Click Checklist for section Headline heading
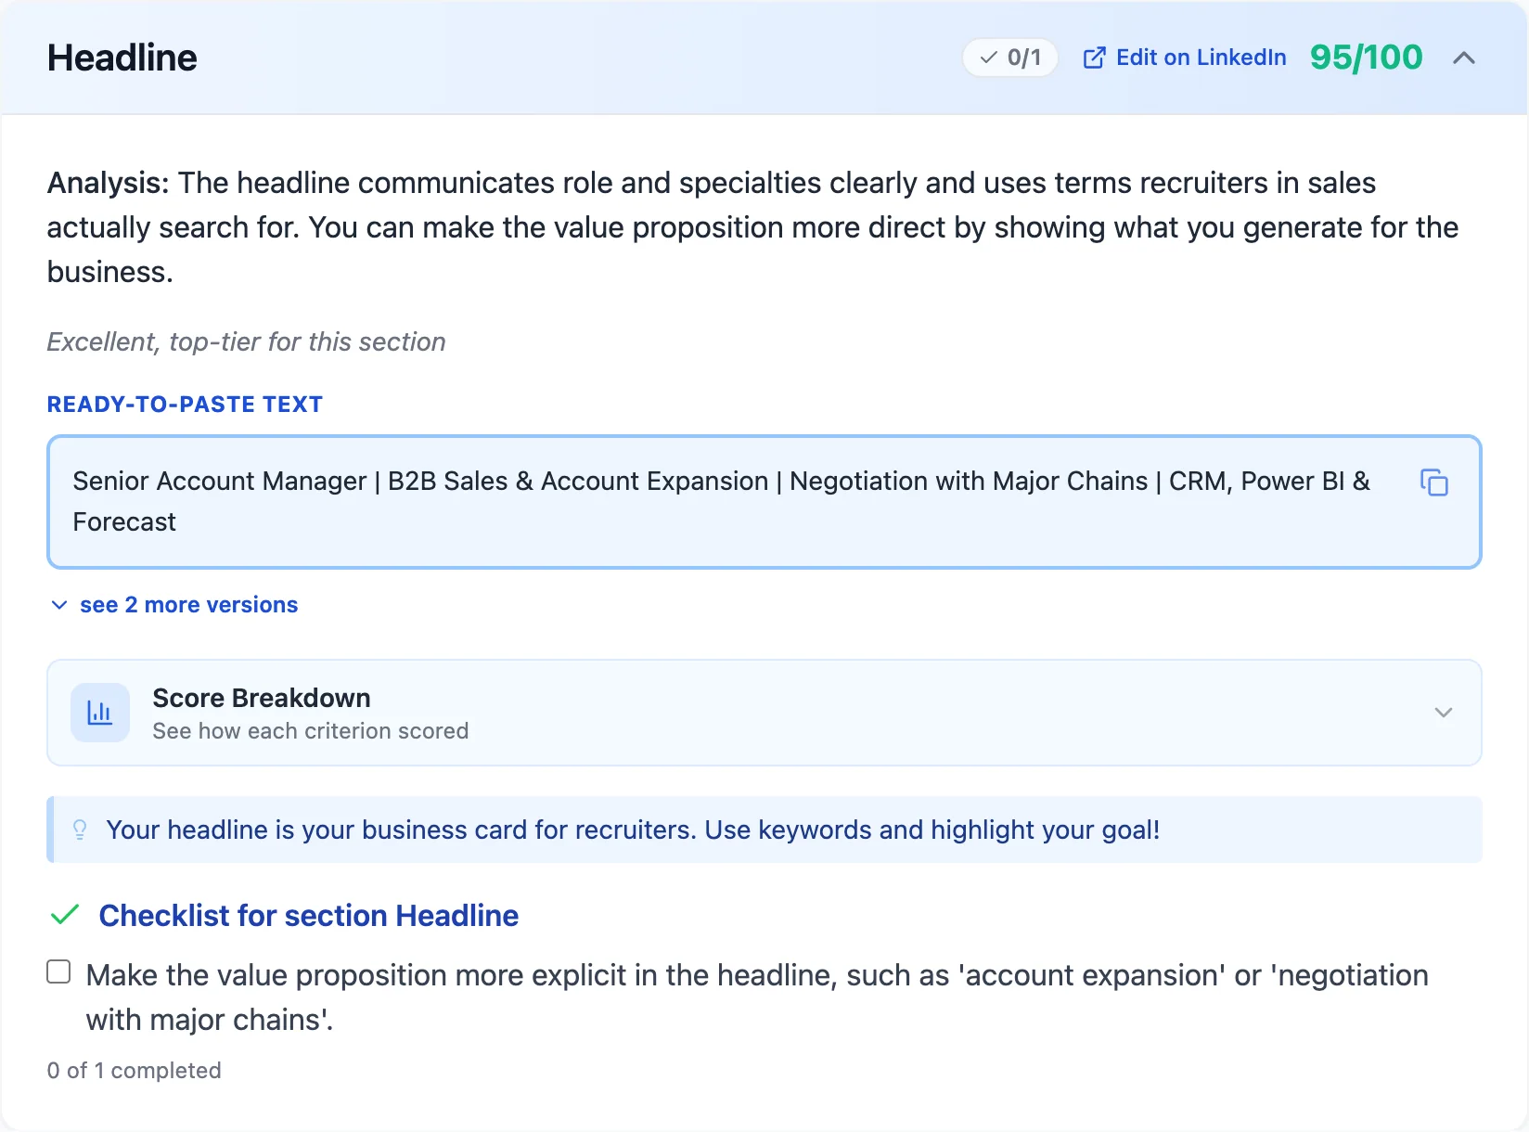 pyautogui.click(x=309, y=916)
